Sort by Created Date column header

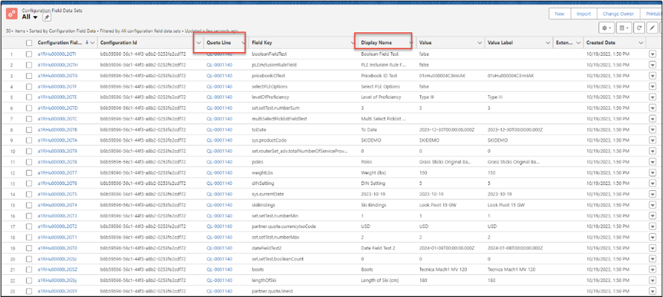pos(601,43)
